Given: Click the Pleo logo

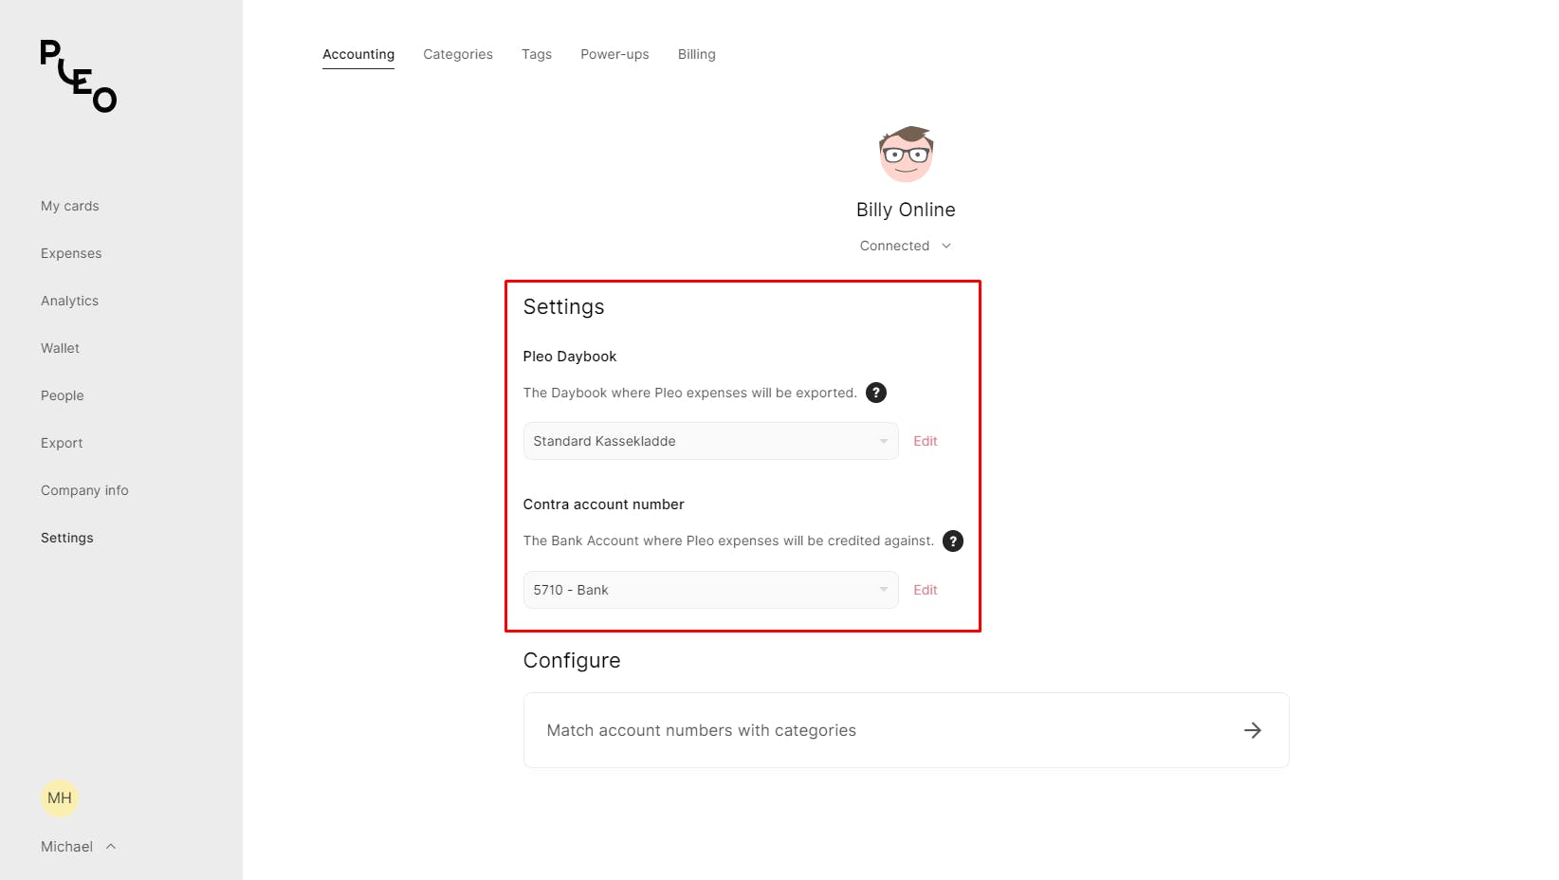Looking at the screenshot, I should pyautogui.click(x=78, y=76).
